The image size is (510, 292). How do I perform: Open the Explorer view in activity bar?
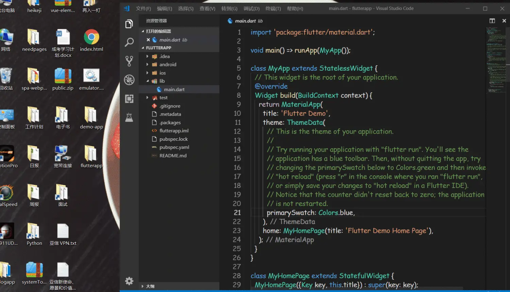pyautogui.click(x=129, y=24)
